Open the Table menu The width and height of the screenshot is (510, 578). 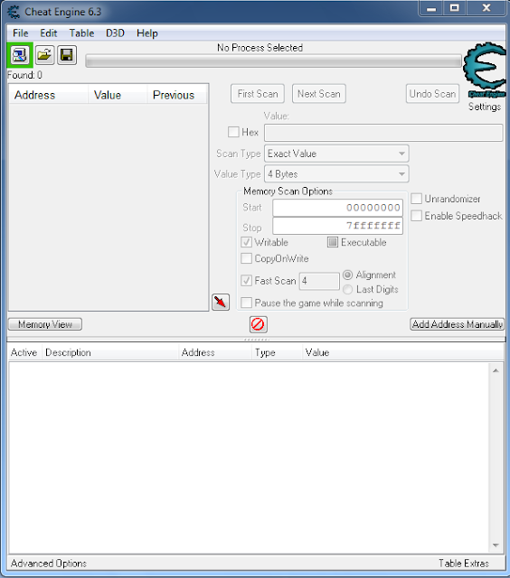tap(81, 33)
